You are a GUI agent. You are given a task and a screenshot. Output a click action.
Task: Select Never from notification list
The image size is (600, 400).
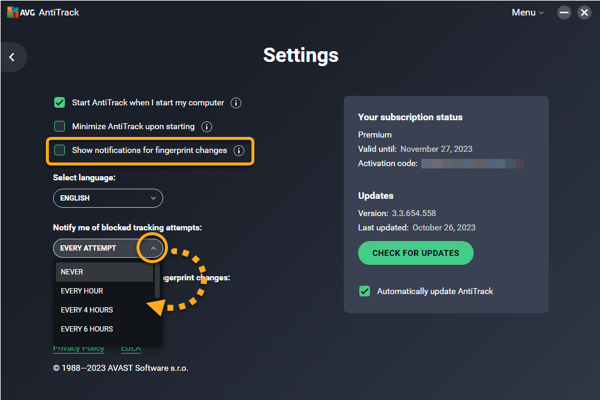104,272
